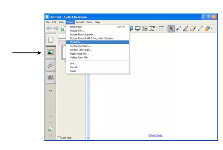Select the Pen tool
Image resolution: width=223 pixels, height=150 pixels.
178,29
